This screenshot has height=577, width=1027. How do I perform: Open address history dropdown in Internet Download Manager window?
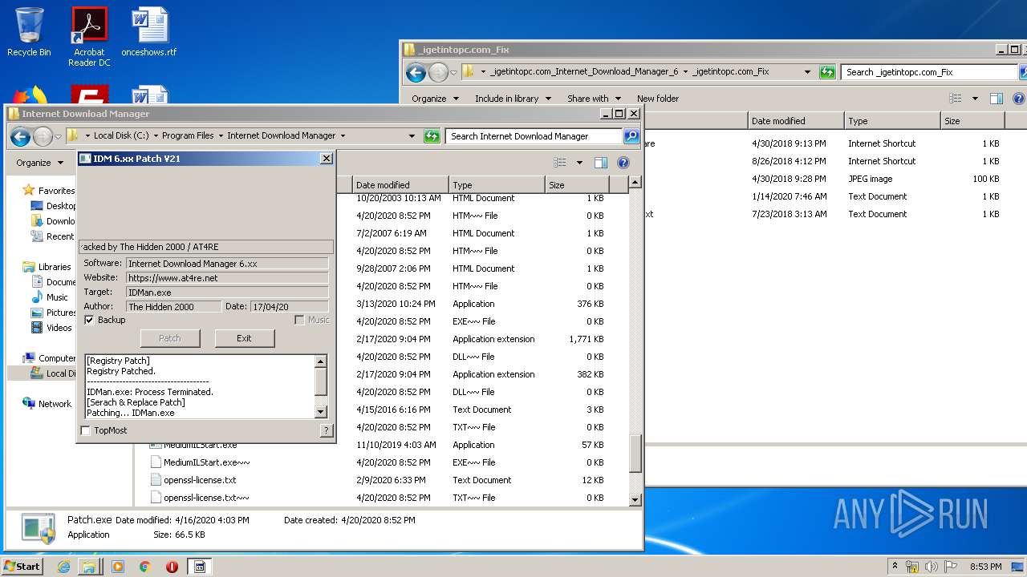pyautogui.click(x=412, y=136)
